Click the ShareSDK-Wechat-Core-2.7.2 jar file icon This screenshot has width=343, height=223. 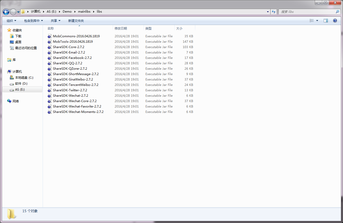tap(50, 101)
